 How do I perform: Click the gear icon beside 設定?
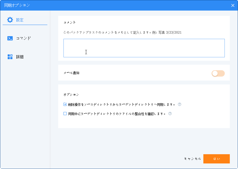[10, 20]
